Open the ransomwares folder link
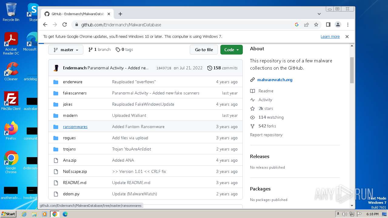388x218 pixels. coord(75,127)
